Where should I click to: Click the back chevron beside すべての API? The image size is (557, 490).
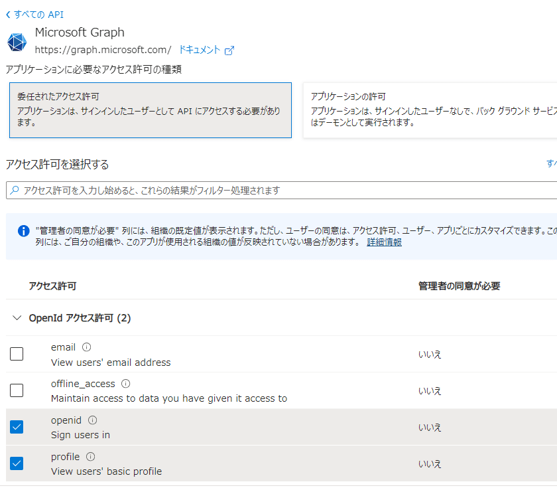click(8, 15)
